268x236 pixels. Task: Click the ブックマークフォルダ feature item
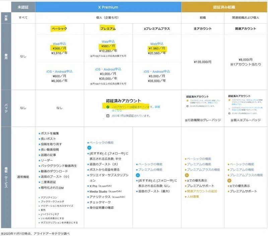tap(53, 201)
